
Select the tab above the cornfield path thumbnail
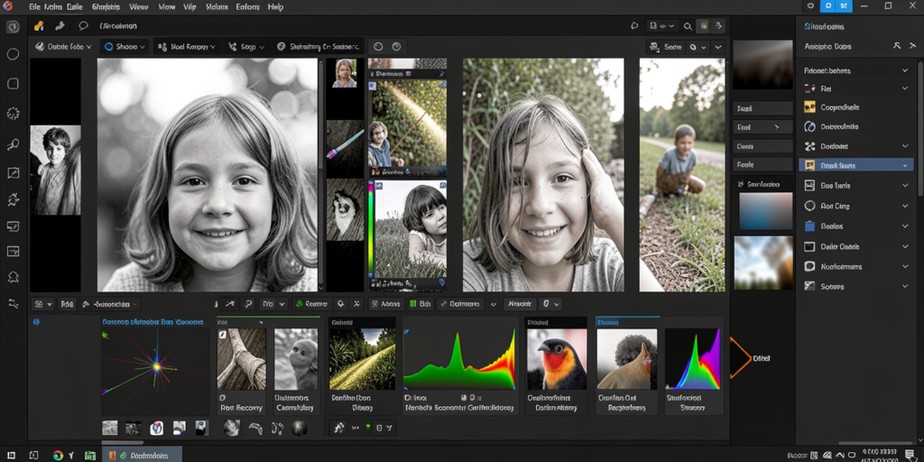coord(362,322)
